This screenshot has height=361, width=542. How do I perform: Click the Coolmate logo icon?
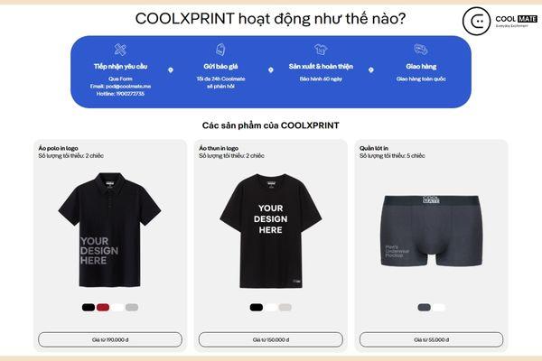(x=476, y=21)
